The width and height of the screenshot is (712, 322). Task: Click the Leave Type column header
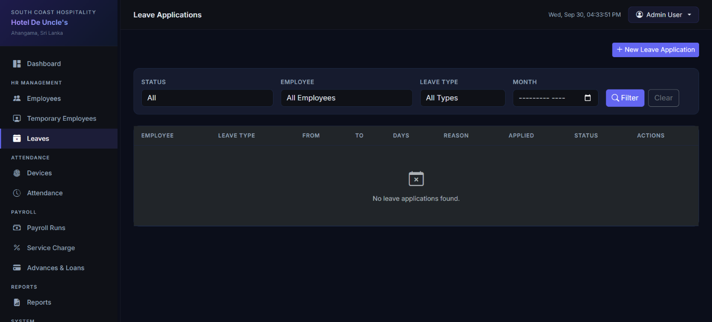pyautogui.click(x=237, y=135)
